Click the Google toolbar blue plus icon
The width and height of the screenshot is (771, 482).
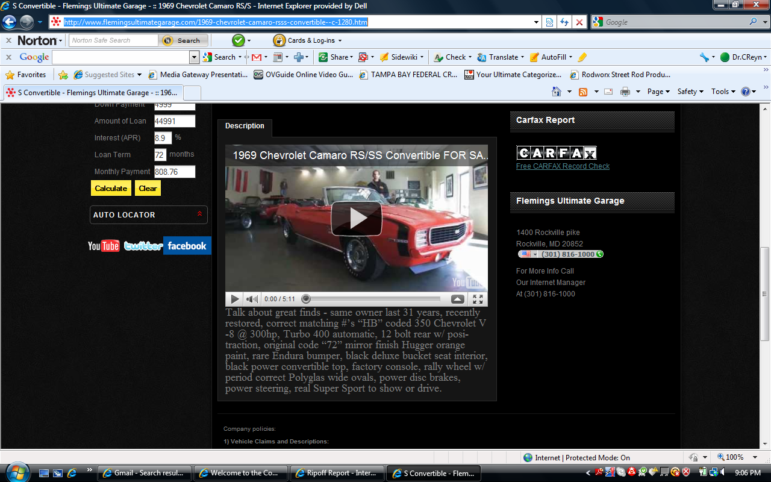[x=298, y=57]
